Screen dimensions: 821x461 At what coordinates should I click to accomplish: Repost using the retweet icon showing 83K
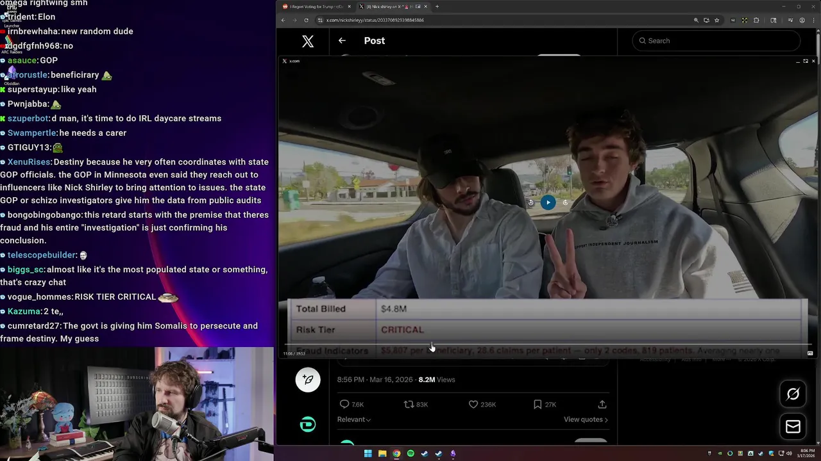click(409, 404)
